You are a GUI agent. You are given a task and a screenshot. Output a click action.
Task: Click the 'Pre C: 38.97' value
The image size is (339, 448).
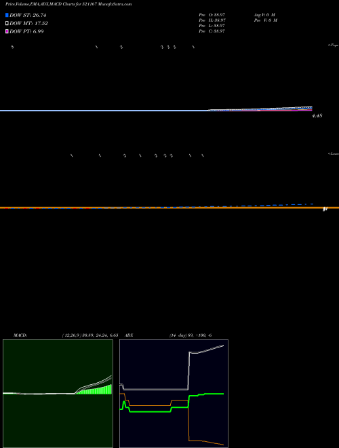(x=212, y=31)
